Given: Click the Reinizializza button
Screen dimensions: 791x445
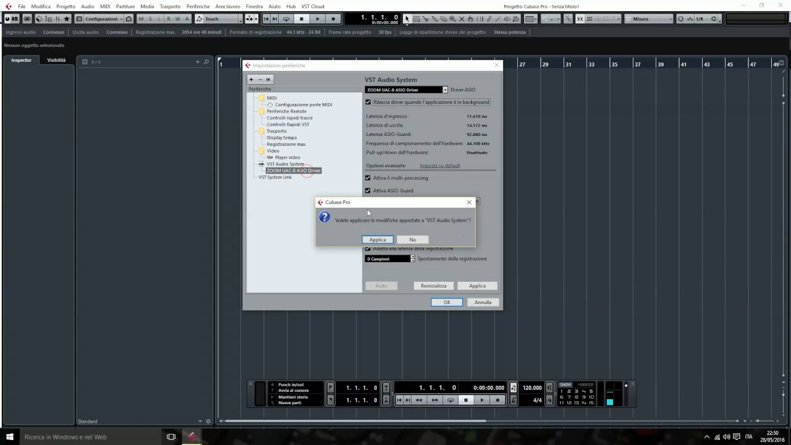Looking at the screenshot, I should (434, 286).
